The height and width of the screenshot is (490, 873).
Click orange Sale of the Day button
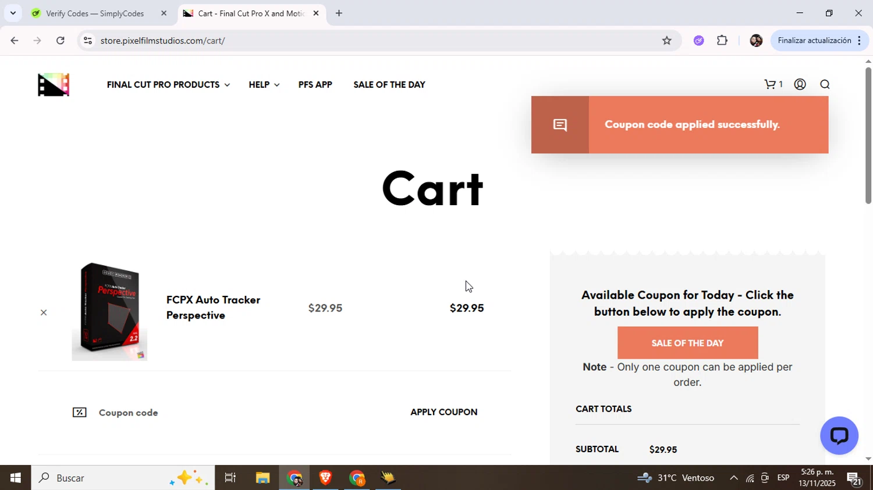tap(687, 343)
